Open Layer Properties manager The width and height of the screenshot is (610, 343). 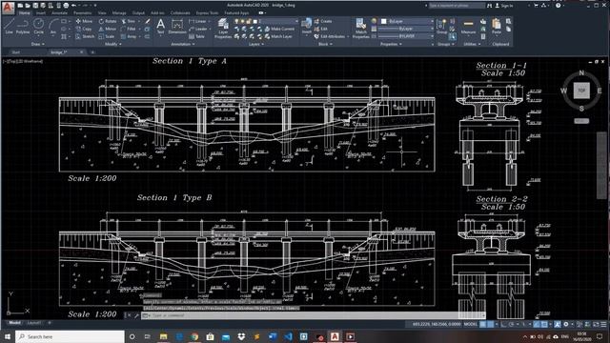(223, 28)
